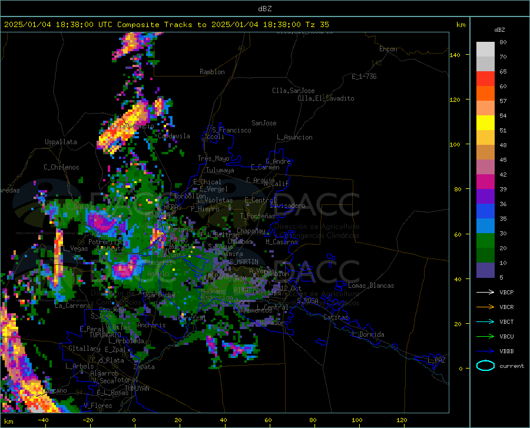The image size is (530, 428).
Task: Click the 'L_Asuncion' map label
Action: pyautogui.click(x=294, y=137)
